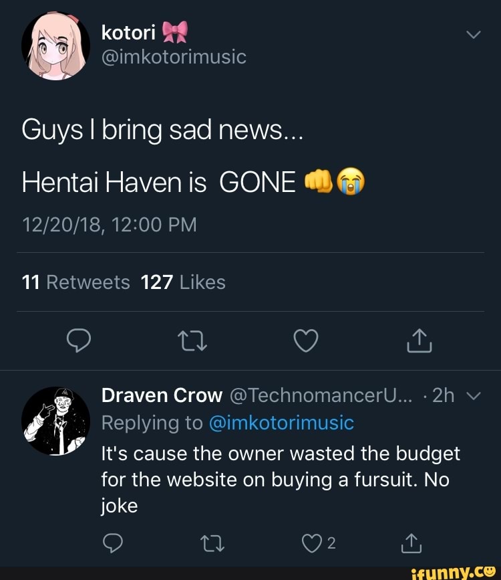The image size is (501, 580).
Task: Open kotori's profile picture
Action: [55, 45]
